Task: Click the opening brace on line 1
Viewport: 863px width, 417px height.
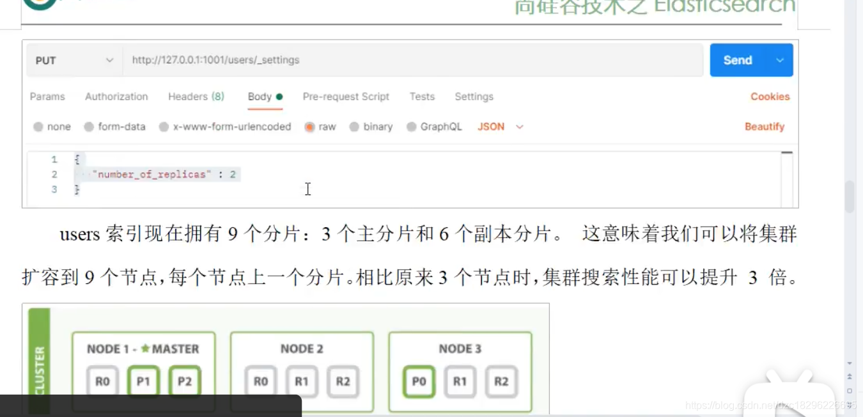Action: tap(77, 159)
